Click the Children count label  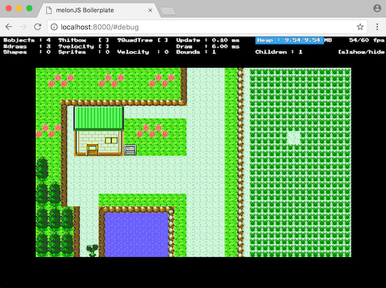tap(279, 52)
